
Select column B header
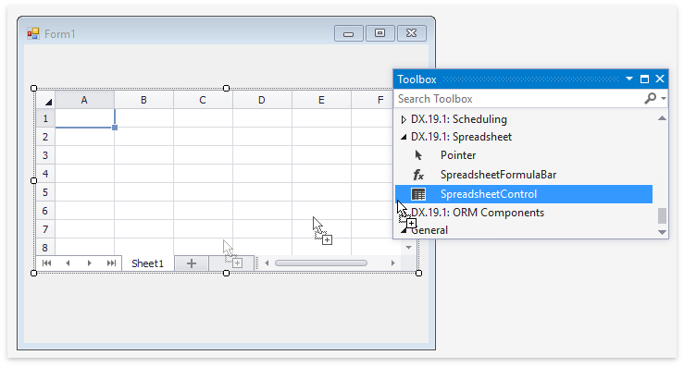[x=143, y=100]
